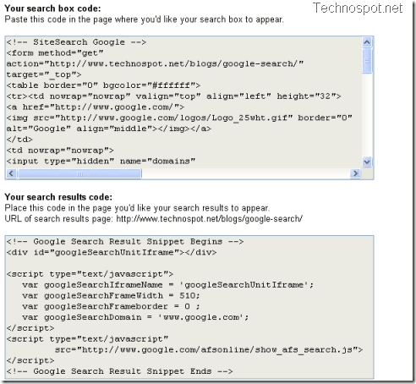Click the search results page URL text
416x384 pixels.
pyautogui.click(x=209, y=219)
